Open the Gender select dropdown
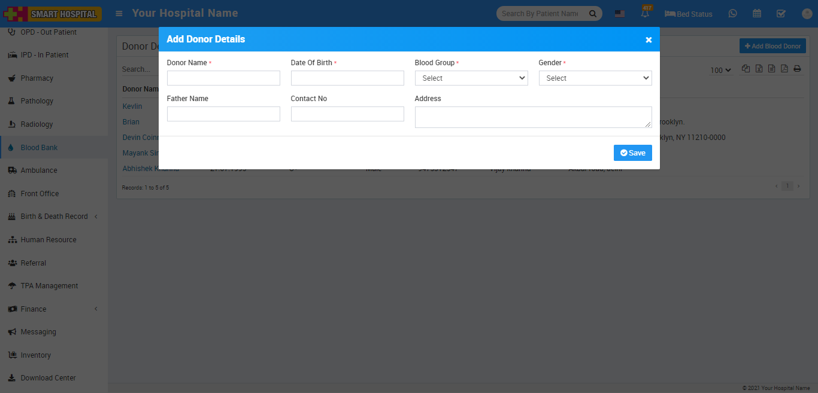The height and width of the screenshot is (393, 818). pos(595,78)
